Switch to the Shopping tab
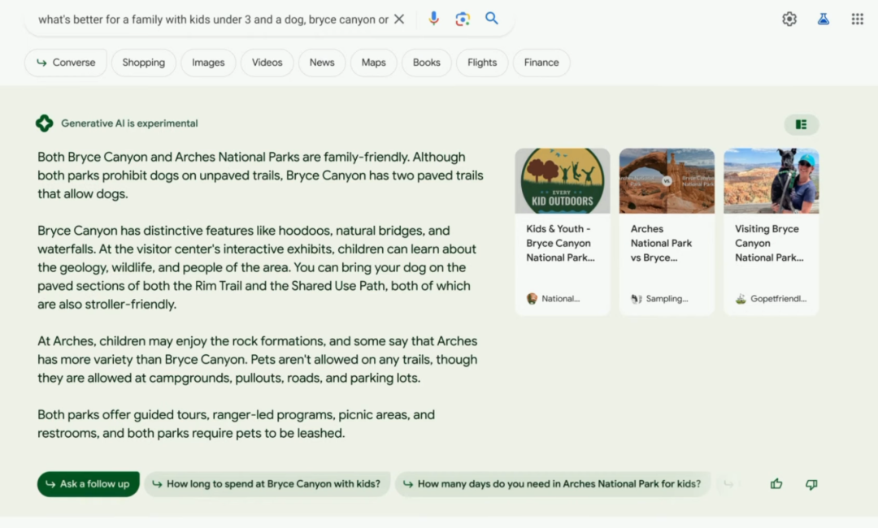This screenshot has height=528, width=878. [x=143, y=63]
